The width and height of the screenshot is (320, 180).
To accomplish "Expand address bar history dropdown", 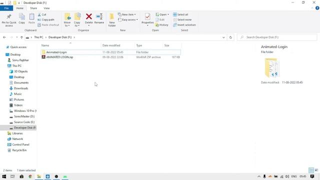I will click(x=223, y=37).
